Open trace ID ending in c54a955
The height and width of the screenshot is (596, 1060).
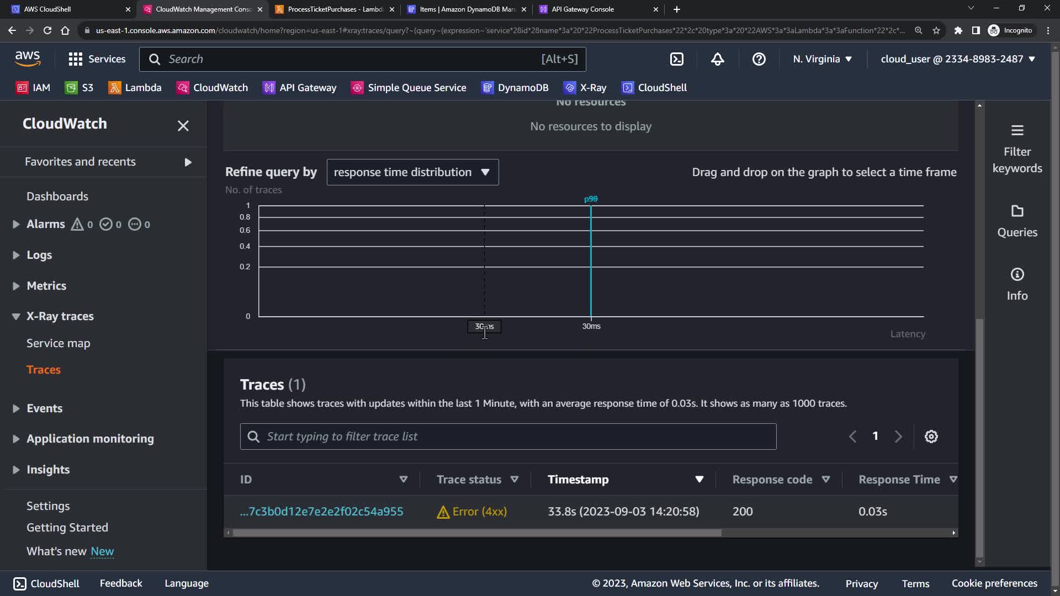[x=321, y=512]
